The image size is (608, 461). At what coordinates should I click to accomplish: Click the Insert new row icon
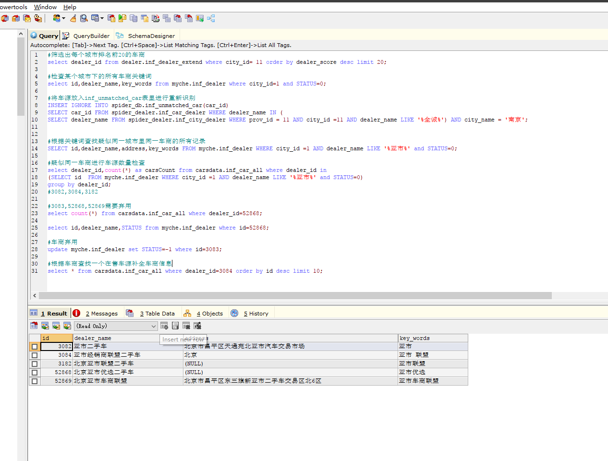pos(164,326)
